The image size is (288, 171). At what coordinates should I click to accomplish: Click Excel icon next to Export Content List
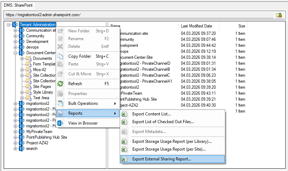click(x=124, y=114)
